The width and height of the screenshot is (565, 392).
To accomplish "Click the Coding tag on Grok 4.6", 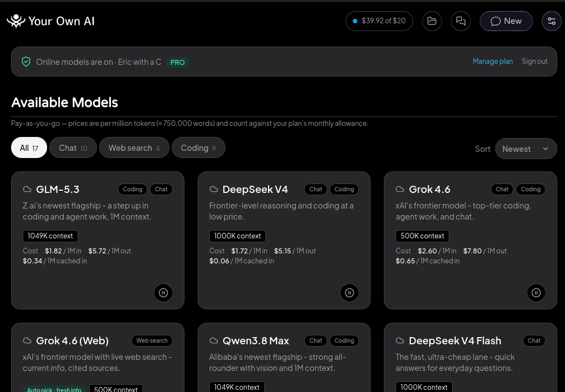I will click(x=531, y=189).
